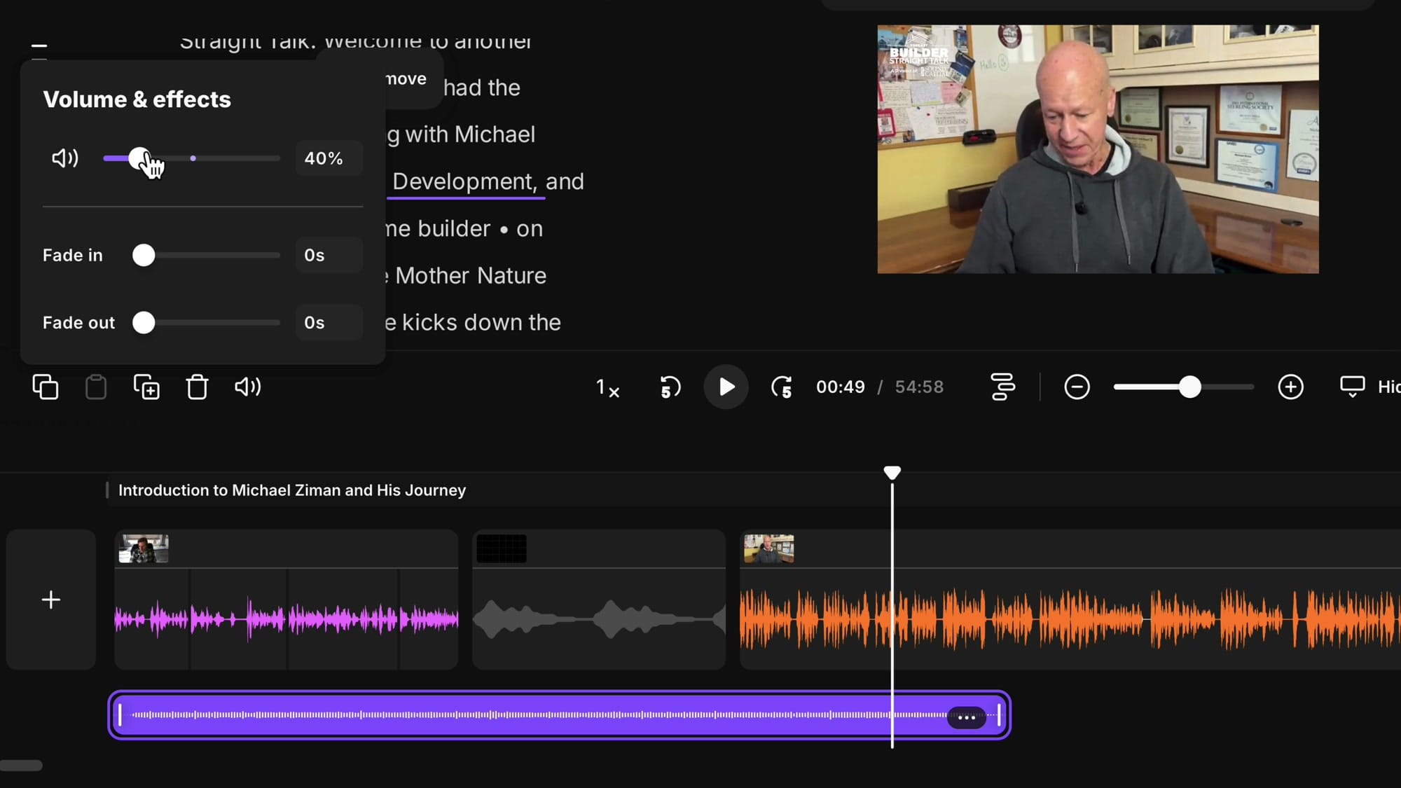Open volume settings via the speaker icon

tap(247, 387)
